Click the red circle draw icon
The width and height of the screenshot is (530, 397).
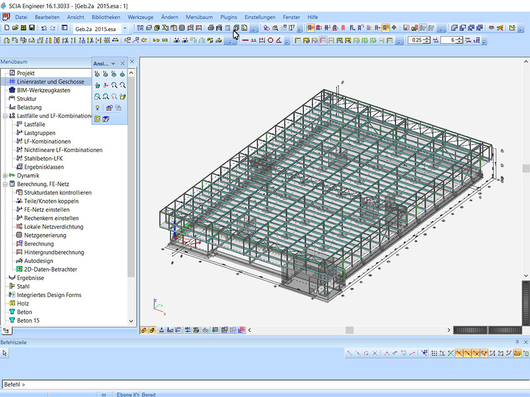[271, 40]
